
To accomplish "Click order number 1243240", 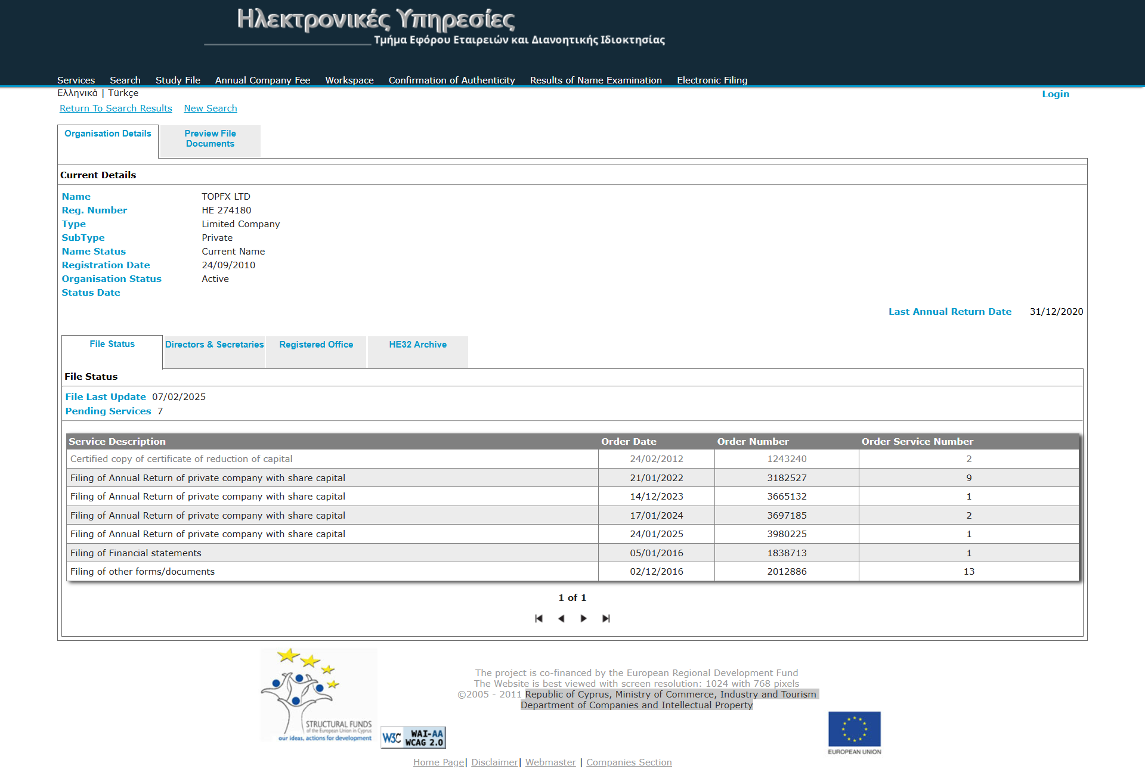I will [x=787, y=459].
